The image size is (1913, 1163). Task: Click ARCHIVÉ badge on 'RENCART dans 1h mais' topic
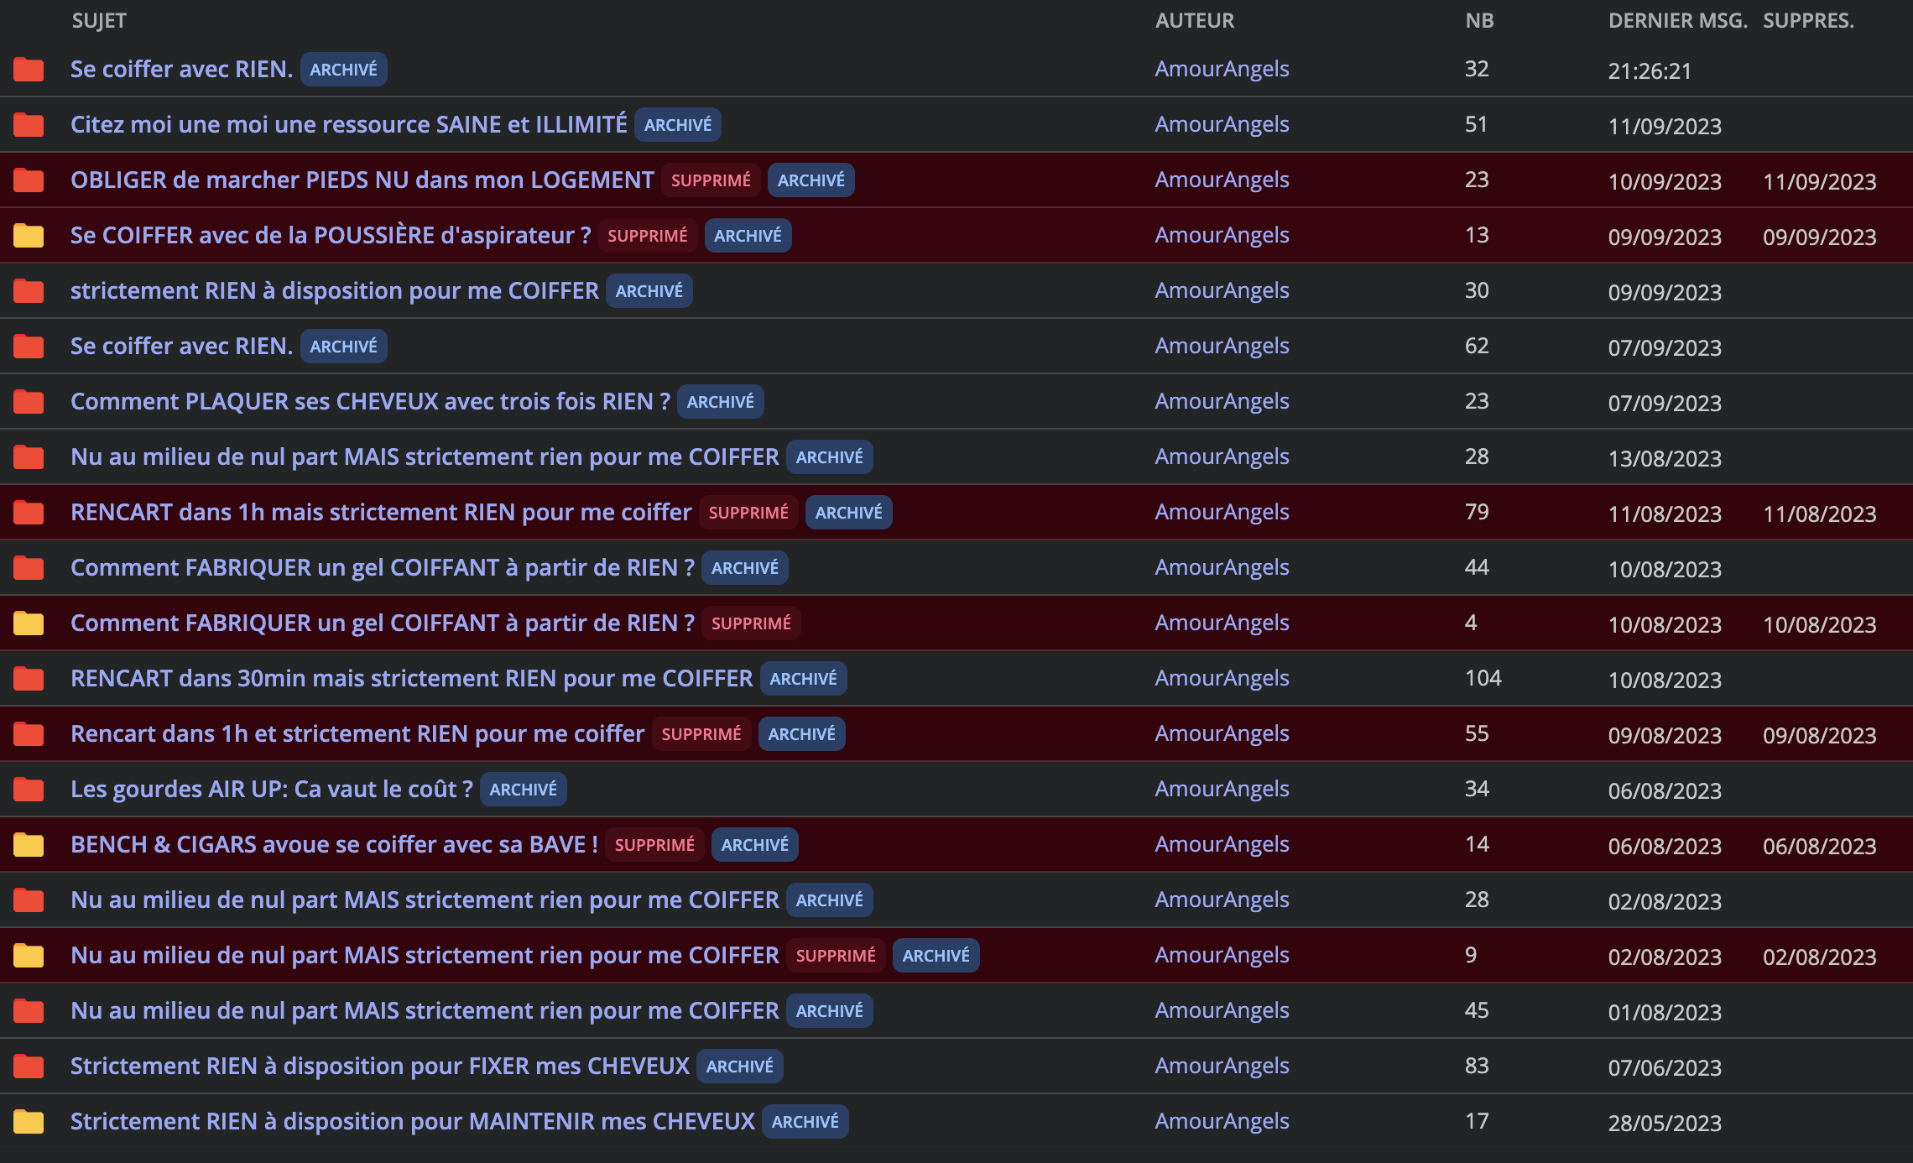pyautogui.click(x=848, y=513)
